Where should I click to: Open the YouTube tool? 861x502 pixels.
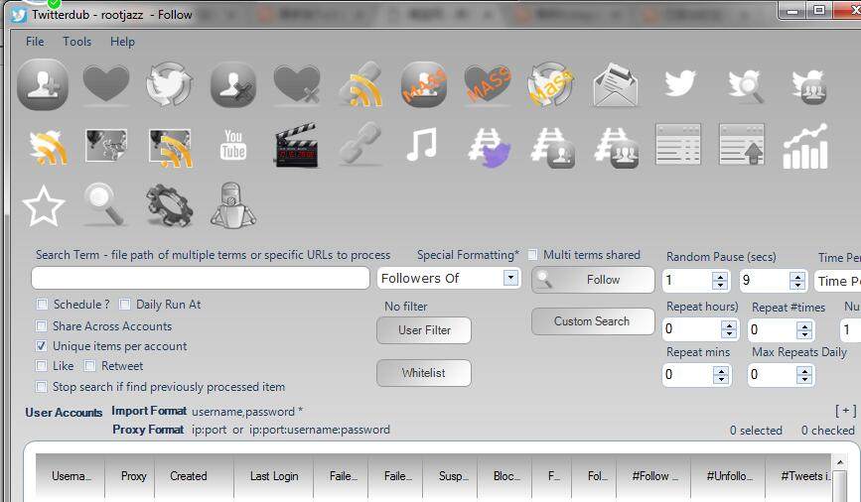(233, 144)
